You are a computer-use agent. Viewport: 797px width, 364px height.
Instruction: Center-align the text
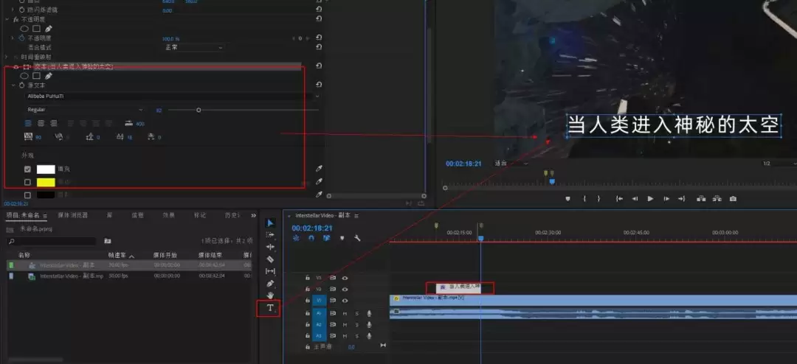tap(41, 123)
